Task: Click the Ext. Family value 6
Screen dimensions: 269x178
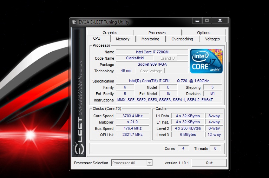Action: [x=125, y=93]
